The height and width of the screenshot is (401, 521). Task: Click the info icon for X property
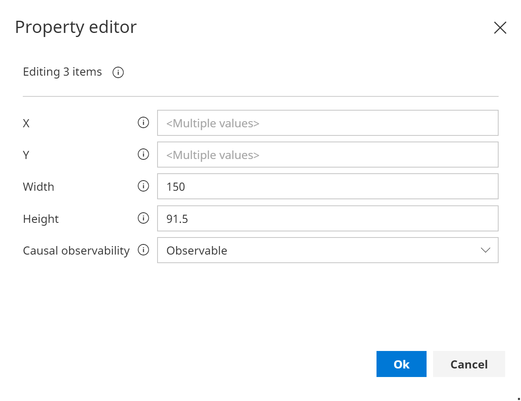tap(143, 122)
